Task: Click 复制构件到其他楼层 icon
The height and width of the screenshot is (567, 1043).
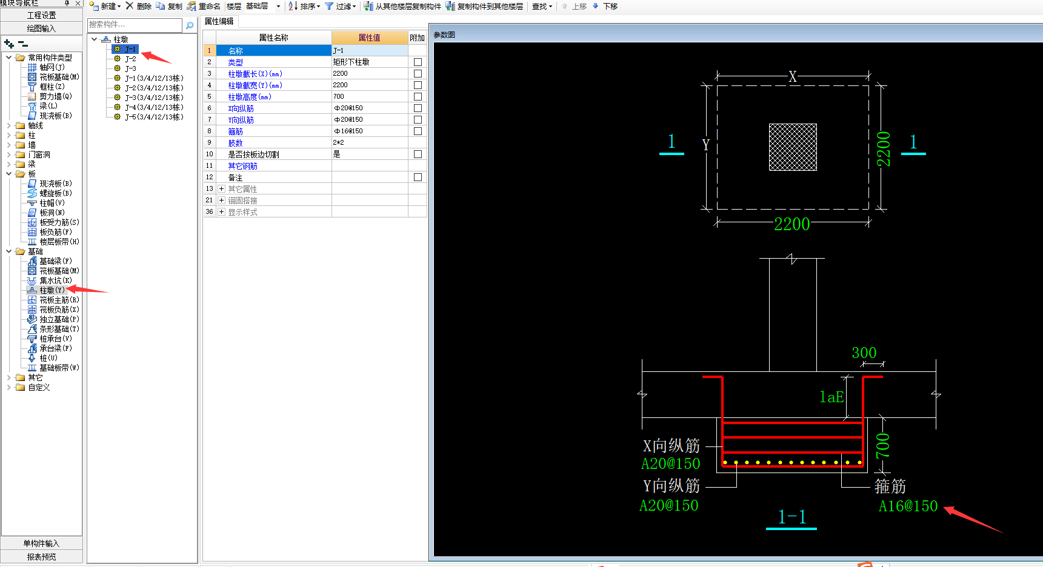Action: coord(450,6)
